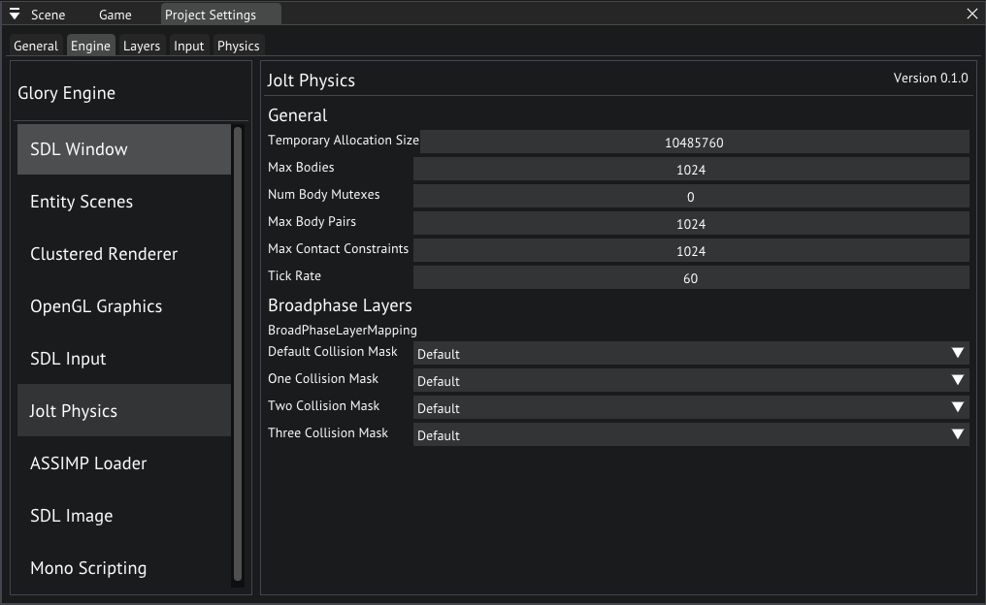Select the Mono Scripting module
The width and height of the screenshot is (986, 605).
(123, 568)
